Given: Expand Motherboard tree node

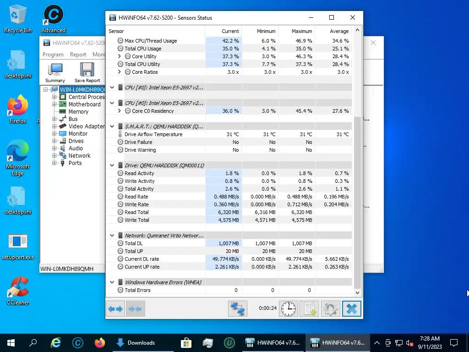Looking at the screenshot, I should [54, 104].
